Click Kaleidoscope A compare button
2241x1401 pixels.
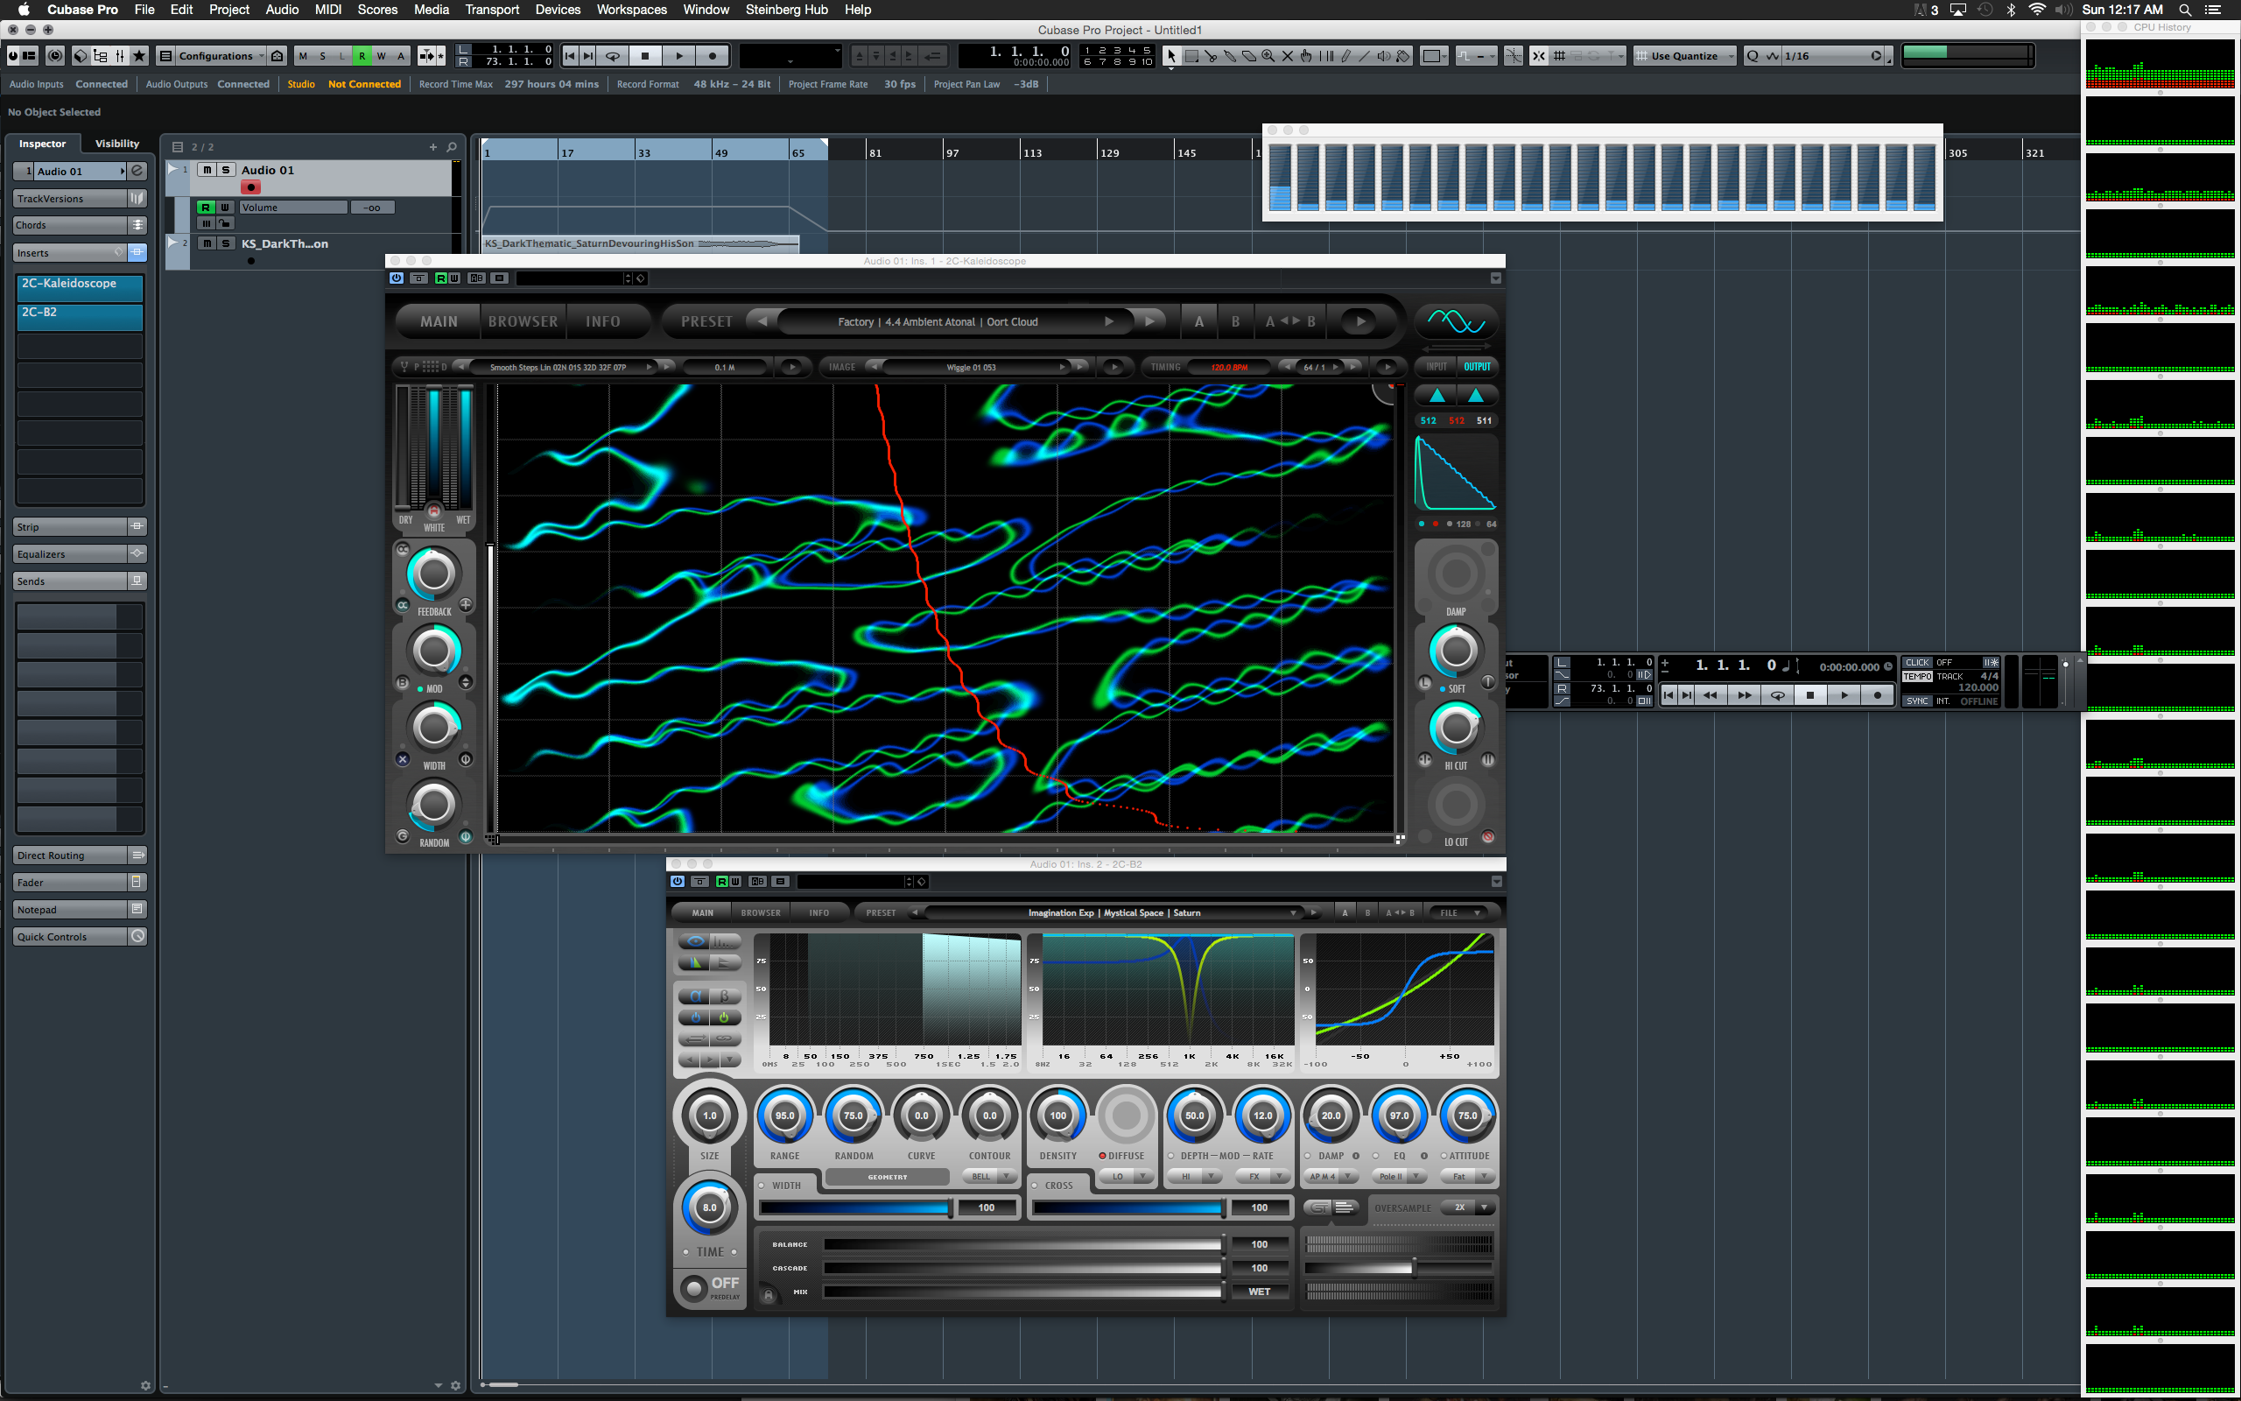coord(1199,321)
